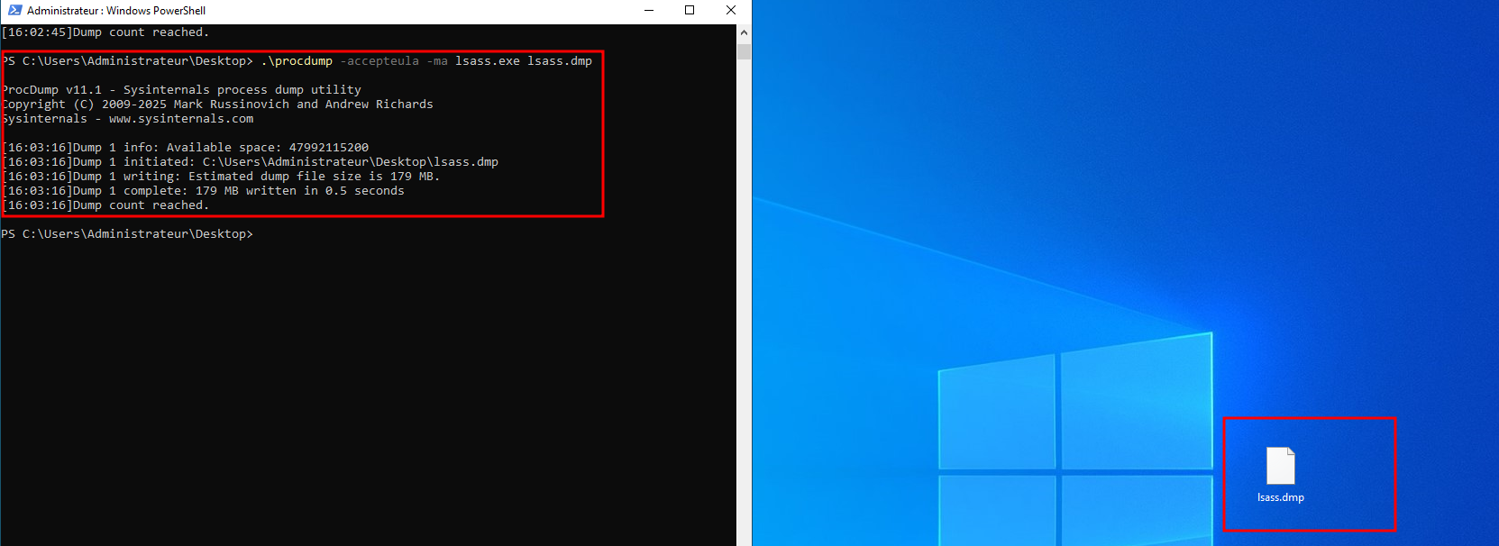The image size is (1499, 546).
Task: Click the PowerShell icon in the title bar
Action: (x=14, y=10)
